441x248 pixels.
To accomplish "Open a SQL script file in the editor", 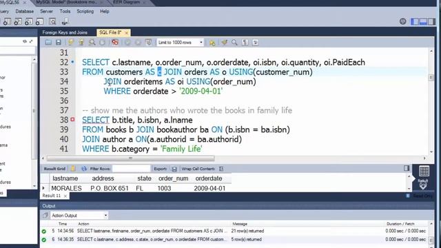I will pos(48,43).
